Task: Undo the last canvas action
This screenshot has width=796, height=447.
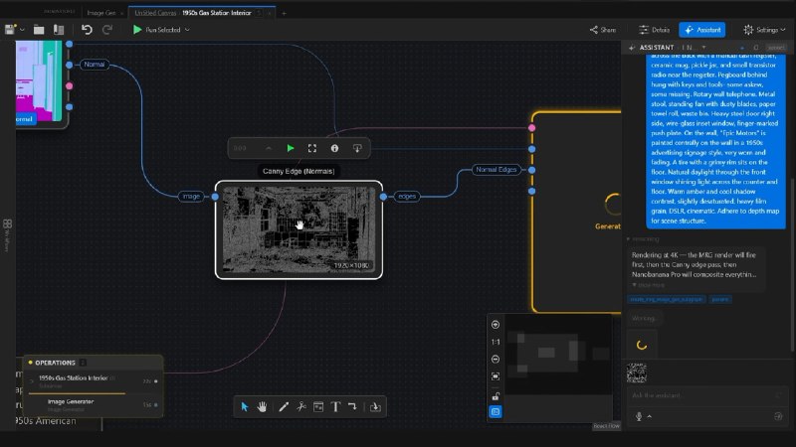Action: [87, 30]
